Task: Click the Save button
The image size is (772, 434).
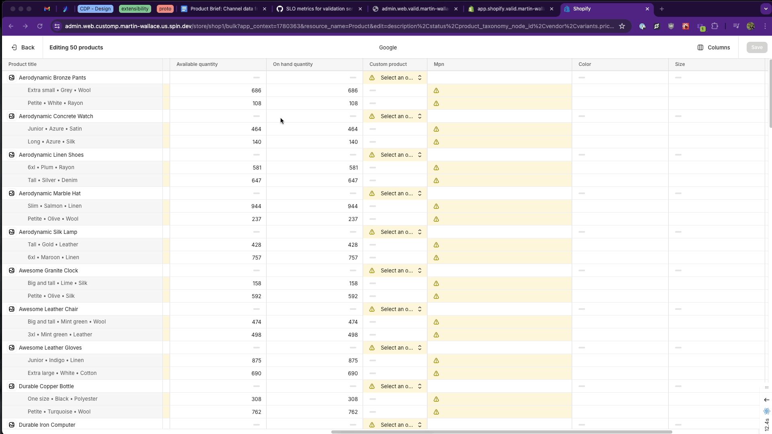Action: click(x=757, y=47)
